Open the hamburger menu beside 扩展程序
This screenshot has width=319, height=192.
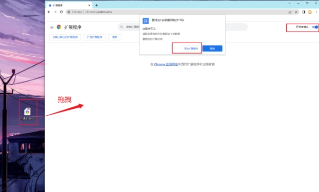(52, 27)
